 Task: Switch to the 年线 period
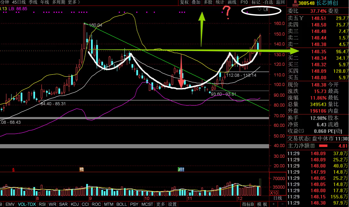45,2
